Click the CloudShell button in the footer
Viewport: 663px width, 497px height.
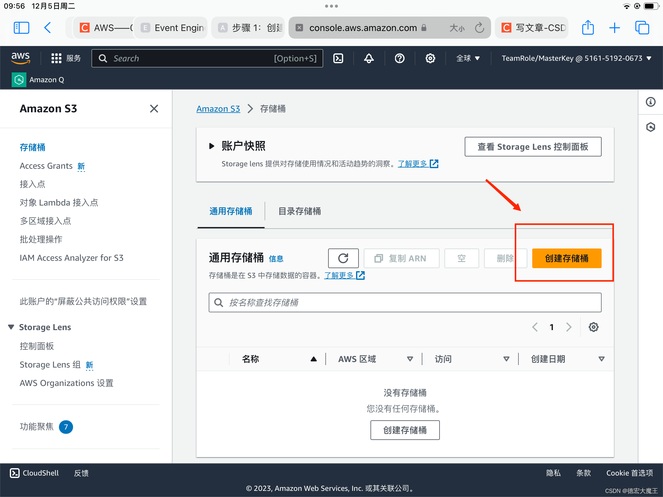point(34,473)
